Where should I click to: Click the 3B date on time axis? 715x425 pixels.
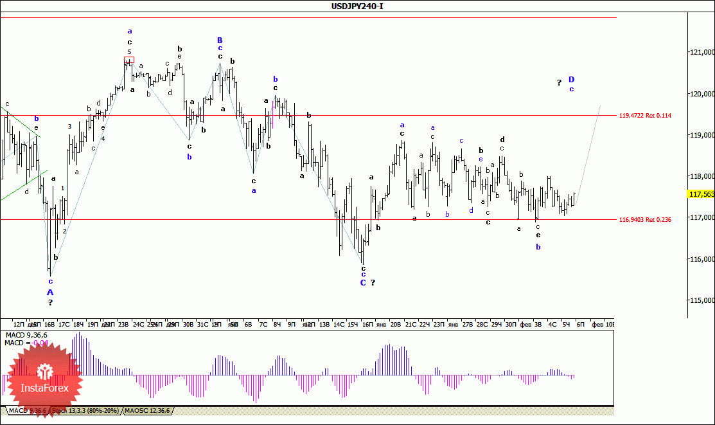click(x=538, y=324)
